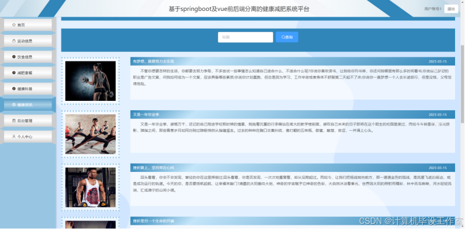Image resolution: width=465 pixels, height=229 pixels.
Task: Open 后台管理 in the sidebar
Action: click(x=28, y=121)
